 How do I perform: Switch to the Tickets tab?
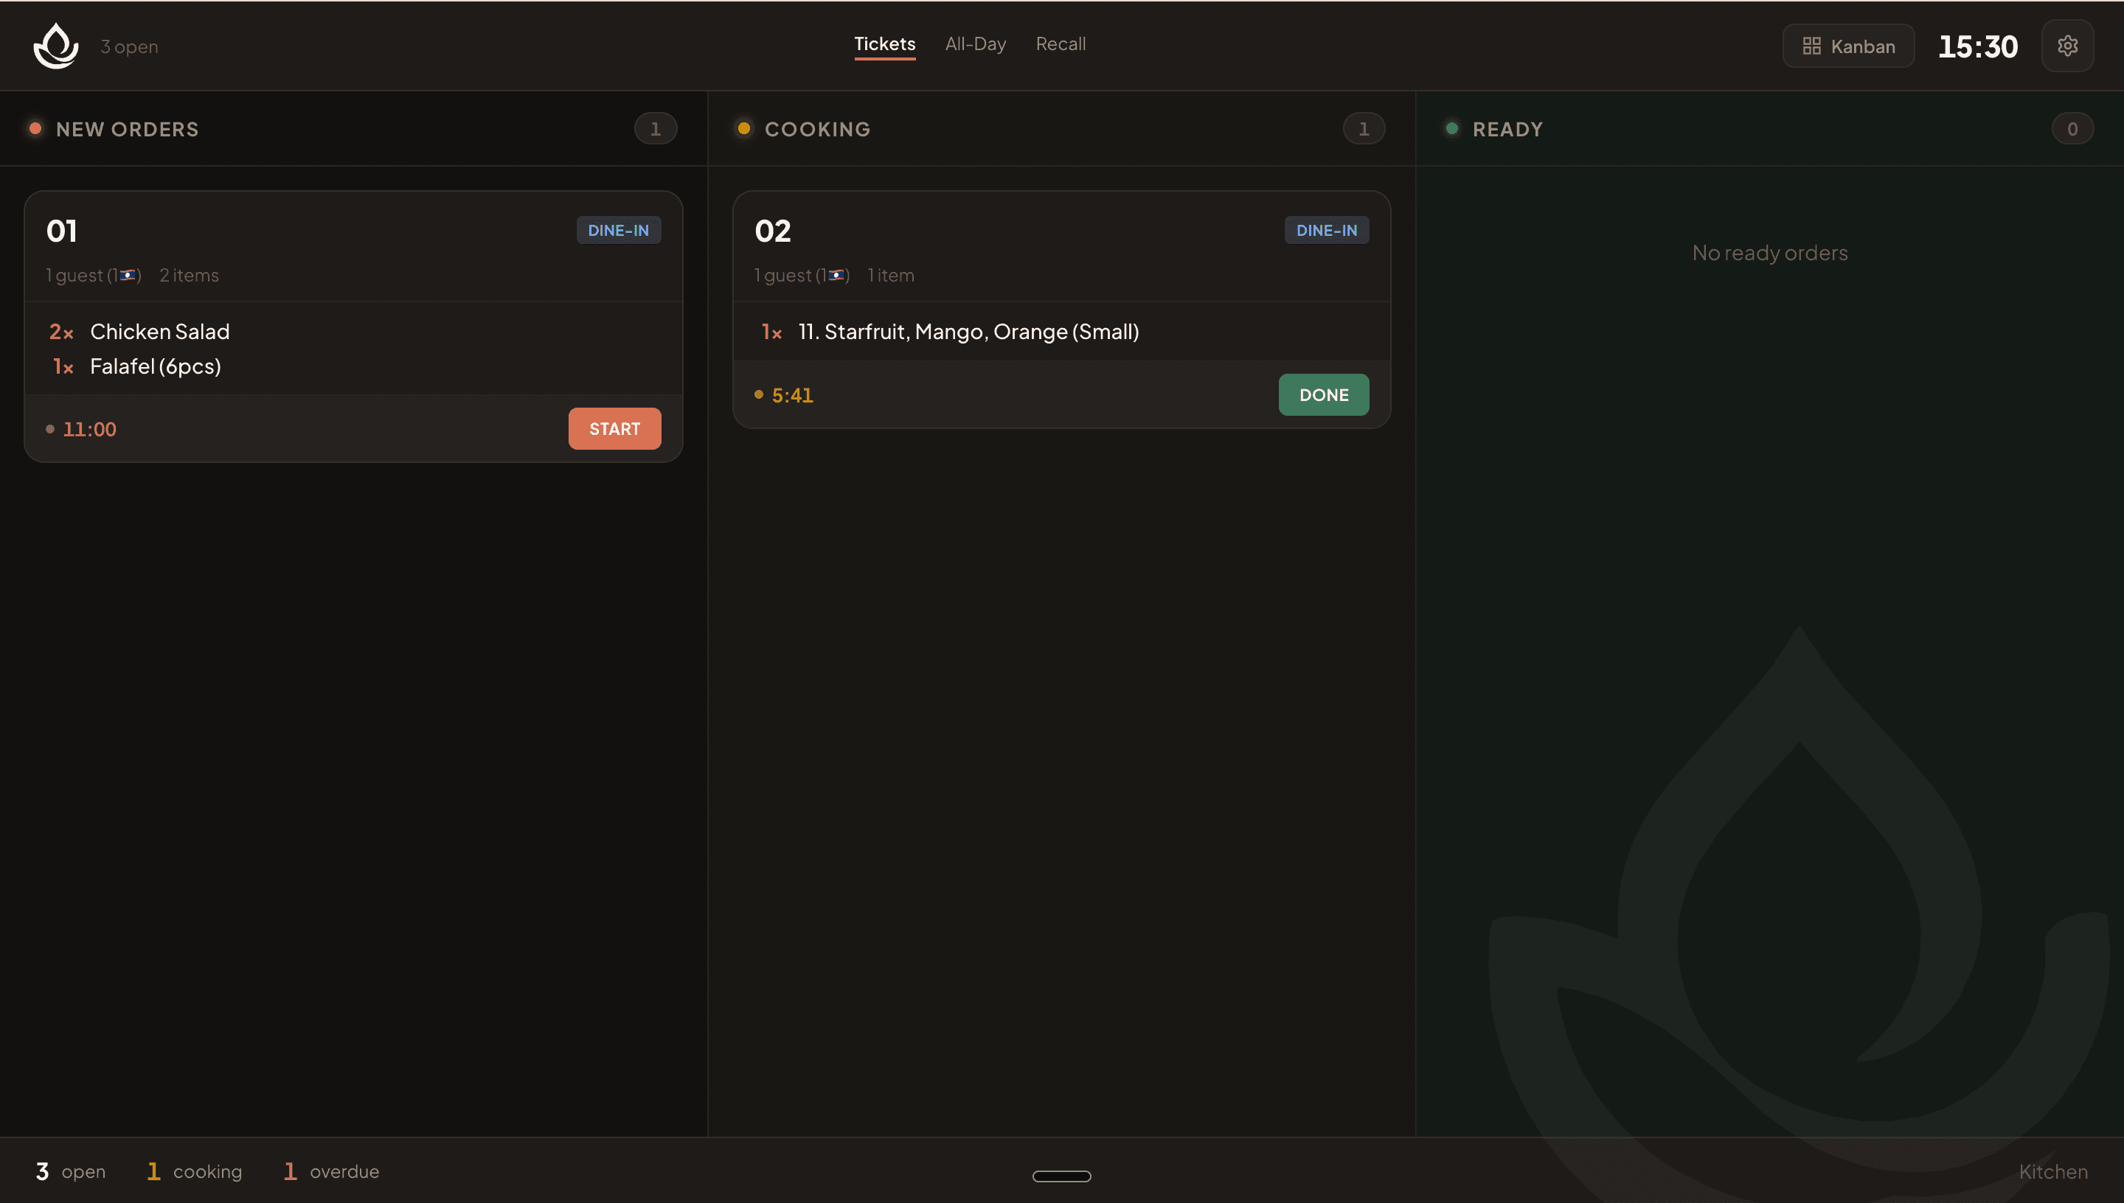[884, 43]
